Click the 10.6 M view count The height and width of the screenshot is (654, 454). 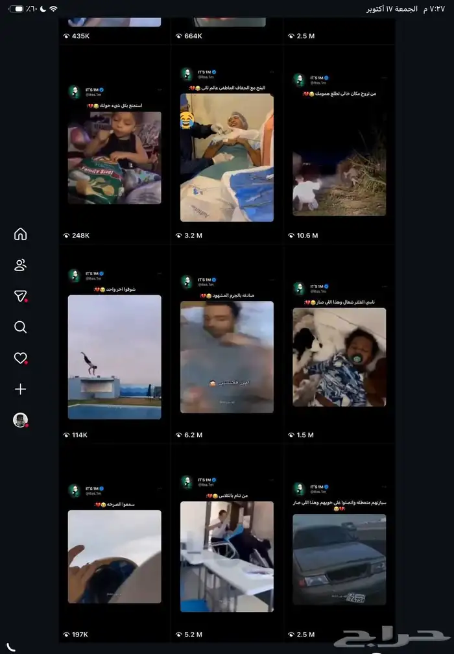coord(307,236)
